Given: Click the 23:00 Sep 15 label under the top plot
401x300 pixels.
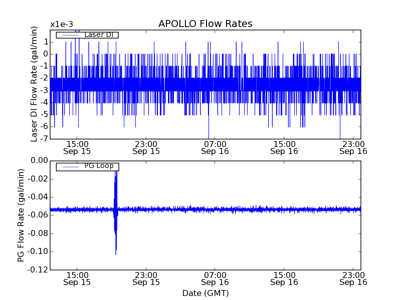Looking at the screenshot, I should tap(146, 147).
